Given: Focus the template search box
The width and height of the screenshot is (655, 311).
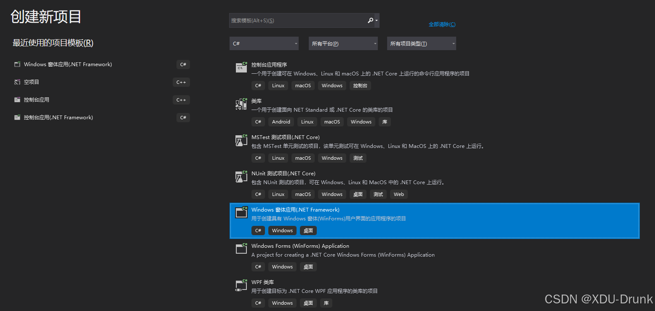Looking at the screenshot, I should tap(298, 20).
